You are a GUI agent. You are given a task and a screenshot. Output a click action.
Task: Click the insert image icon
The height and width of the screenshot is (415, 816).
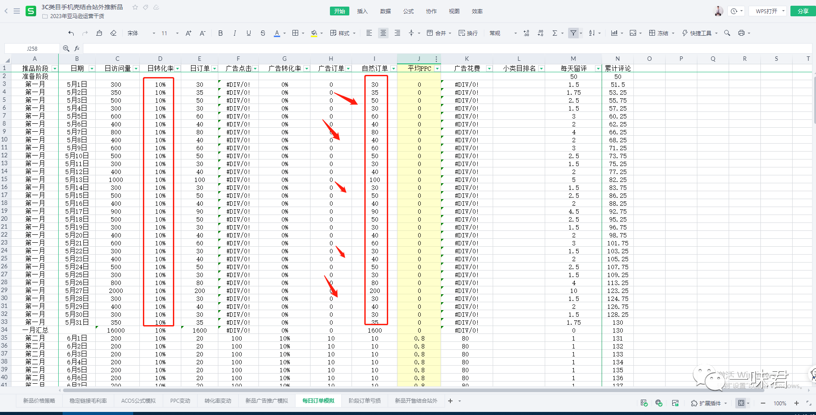tap(633, 33)
